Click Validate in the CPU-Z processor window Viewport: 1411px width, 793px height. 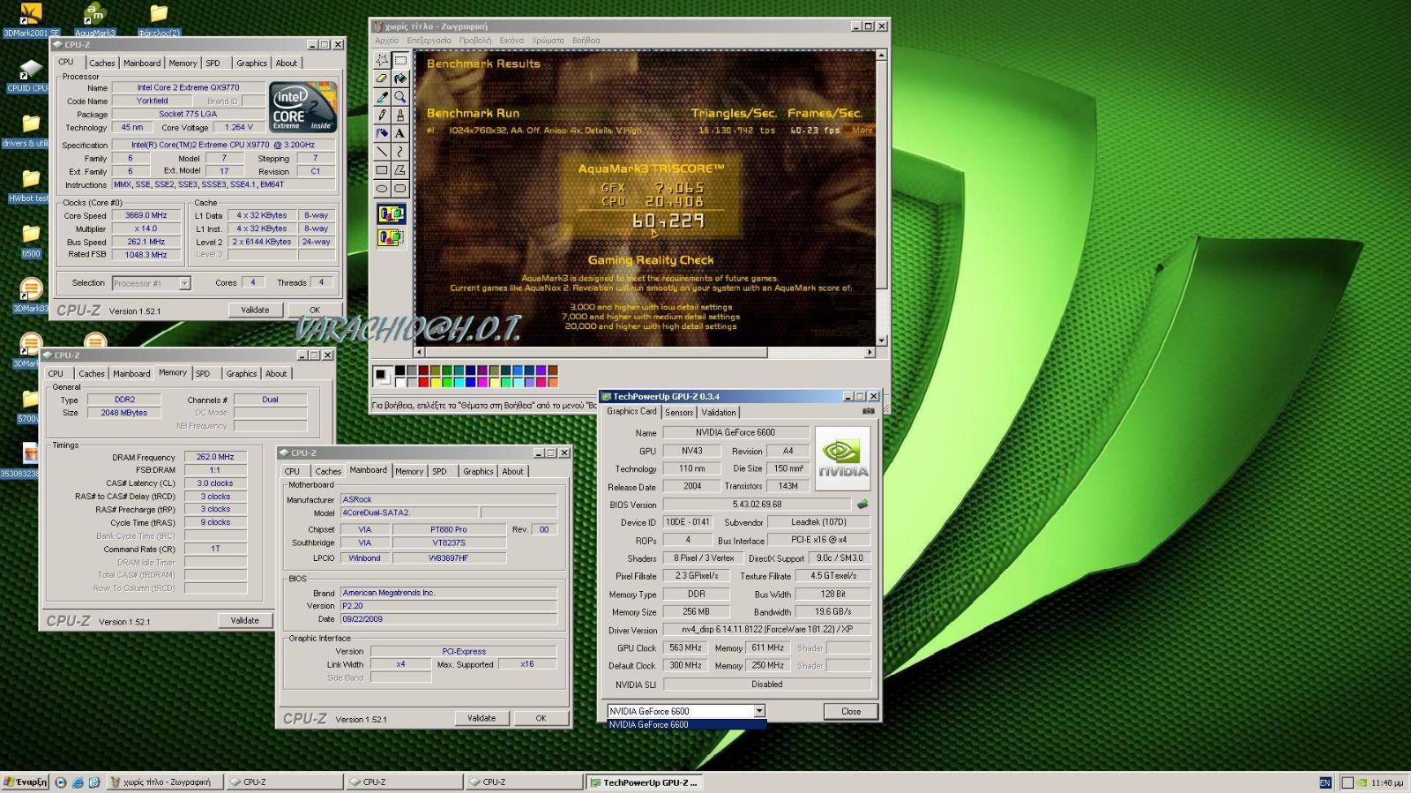tap(256, 310)
